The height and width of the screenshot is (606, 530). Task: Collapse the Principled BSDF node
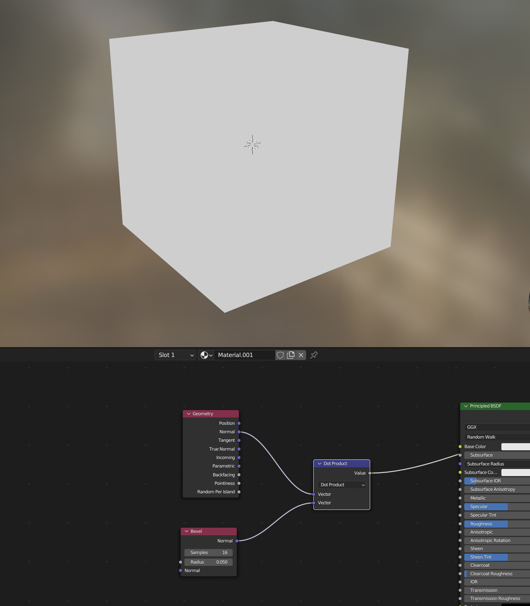466,406
